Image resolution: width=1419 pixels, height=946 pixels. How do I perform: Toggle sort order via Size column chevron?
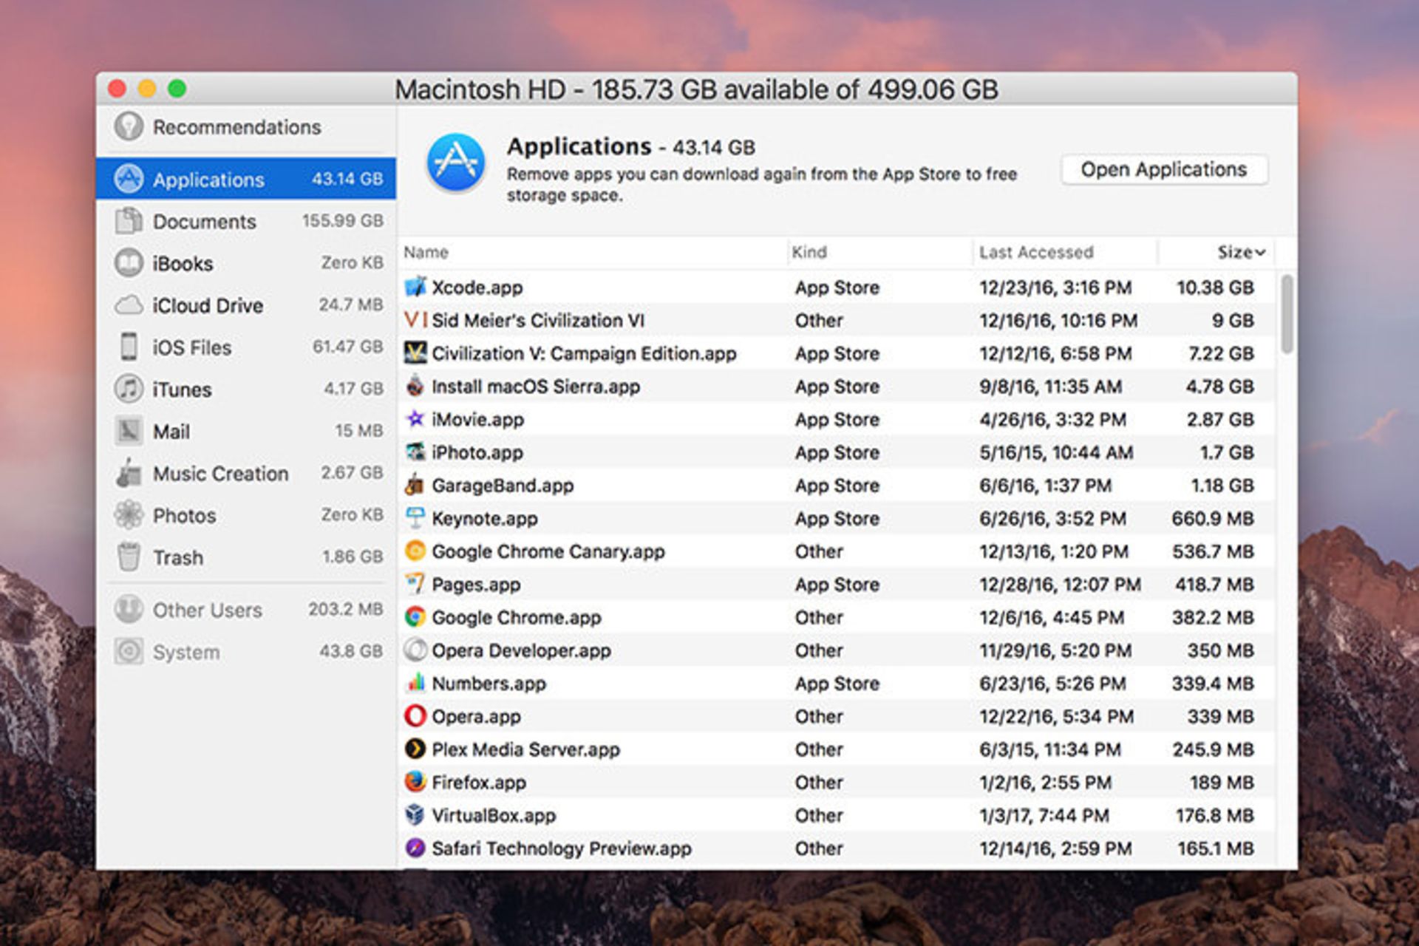tap(1260, 253)
